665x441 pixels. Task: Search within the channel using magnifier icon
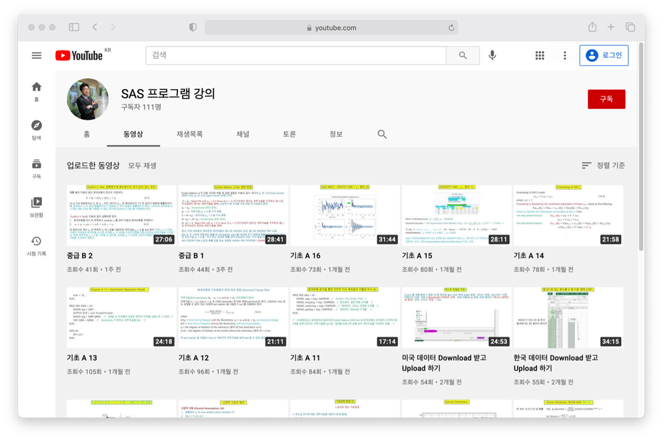pyautogui.click(x=382, y=134)
